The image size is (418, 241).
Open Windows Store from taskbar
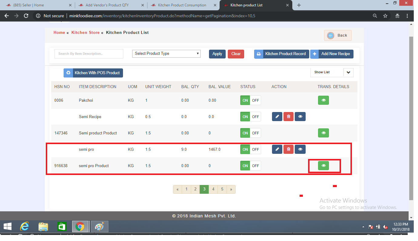pos(62,226)
